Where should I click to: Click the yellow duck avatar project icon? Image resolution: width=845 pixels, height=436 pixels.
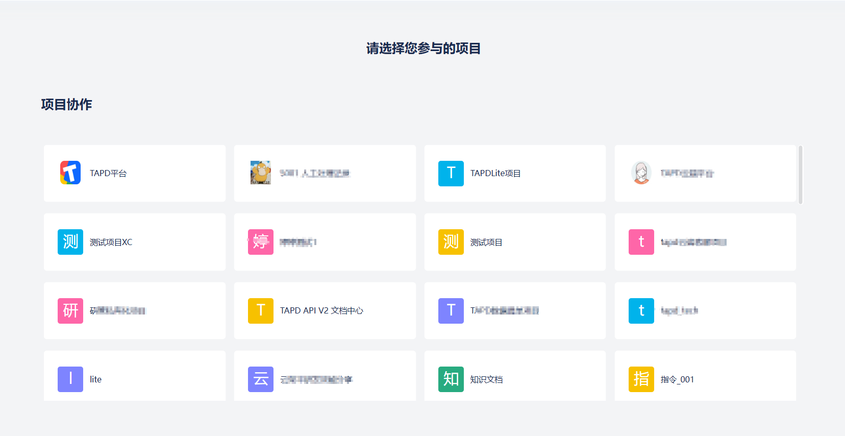click(x=261, y=173)
